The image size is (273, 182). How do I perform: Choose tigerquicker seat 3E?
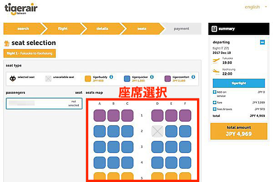point(171,147)
